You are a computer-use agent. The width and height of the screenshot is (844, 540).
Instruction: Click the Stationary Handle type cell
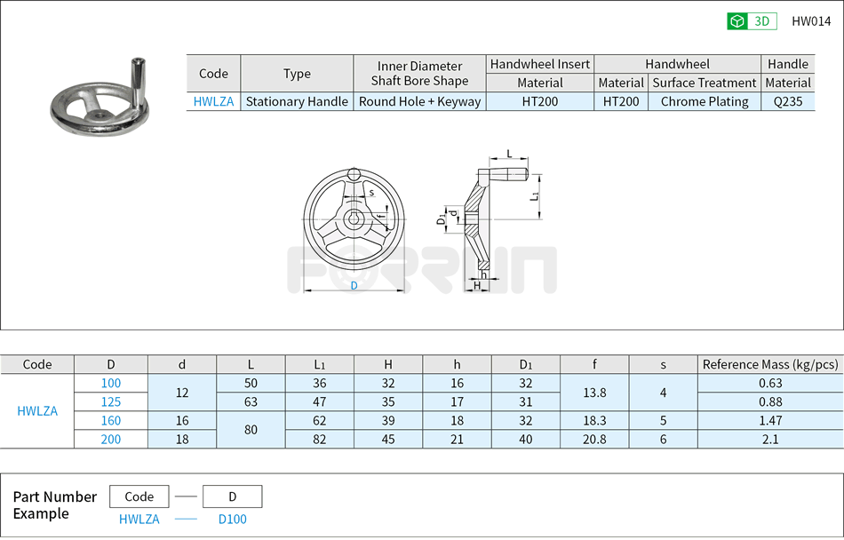click(x=297, y=101)
